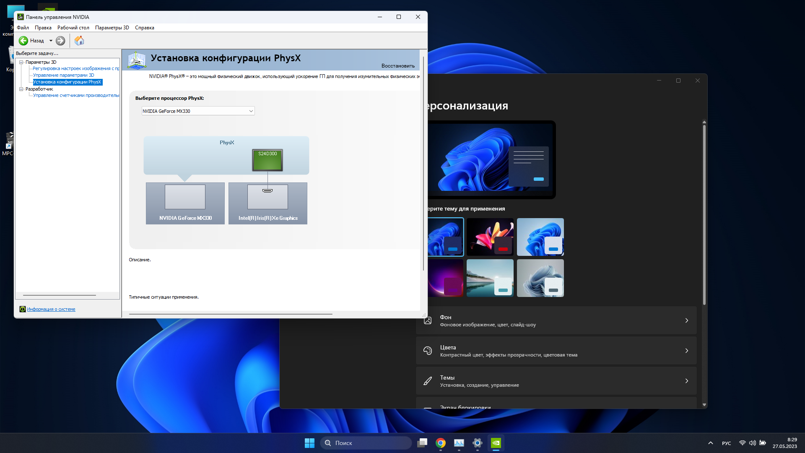Screen dimensions: 805x453
Task: Open NVIDIA Control Panel icon in taskbar
Action: [x=496, y=443]
